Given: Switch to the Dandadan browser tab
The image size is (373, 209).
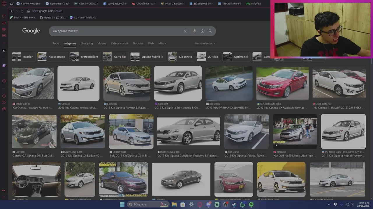Looking at the screenshot, I should [57, 3].
